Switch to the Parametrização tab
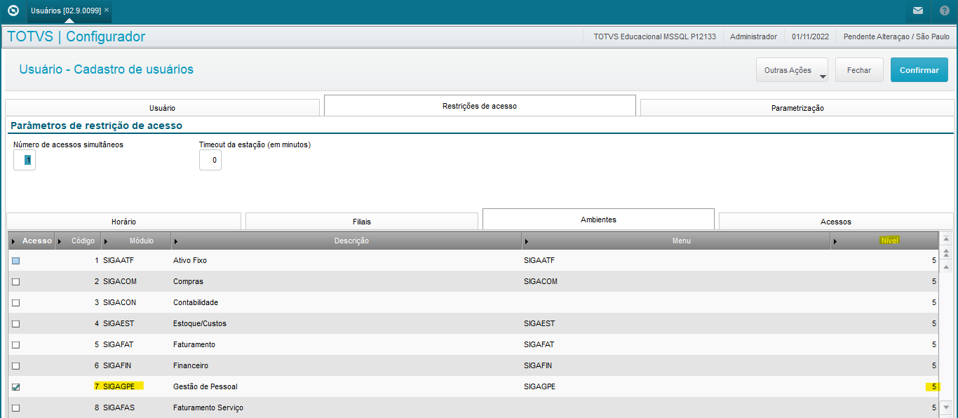 point(797,108)
